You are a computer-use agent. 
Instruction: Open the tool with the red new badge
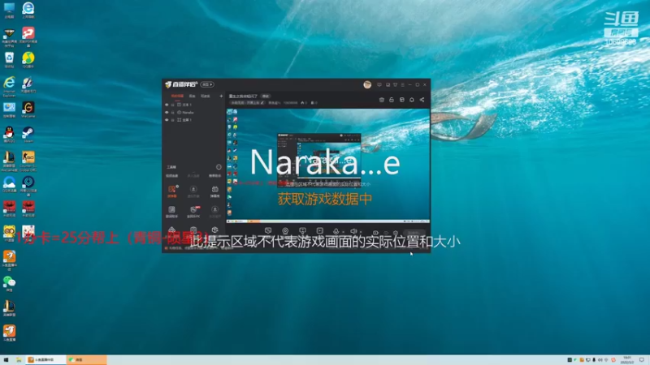(x=193, y=212)
